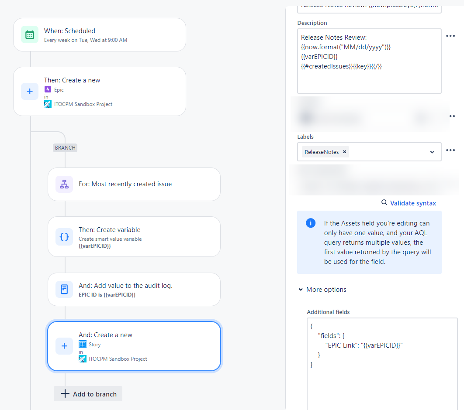464x410 pixels.
Task: Click the audit log page icon
Action: [64, 289]
